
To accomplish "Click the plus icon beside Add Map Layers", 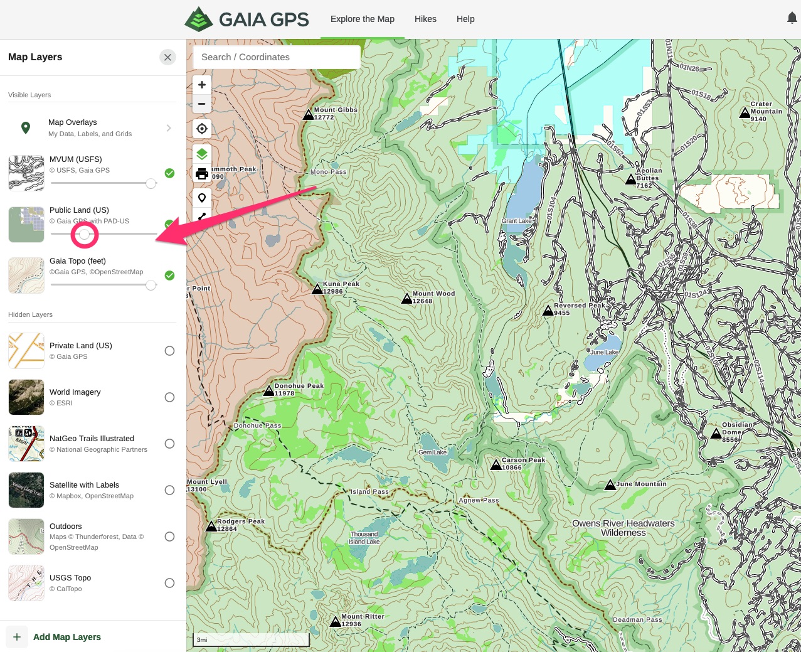I will [17, 637].
